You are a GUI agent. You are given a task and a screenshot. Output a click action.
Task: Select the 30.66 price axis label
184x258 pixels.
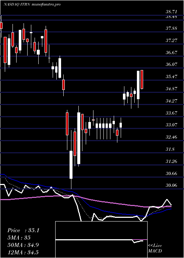(x=171, y=174)
